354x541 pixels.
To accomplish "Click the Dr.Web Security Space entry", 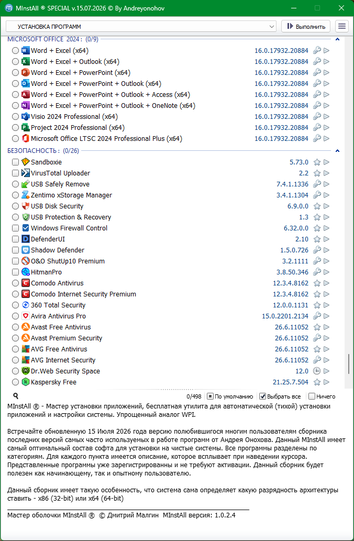I will pos(65,371).
